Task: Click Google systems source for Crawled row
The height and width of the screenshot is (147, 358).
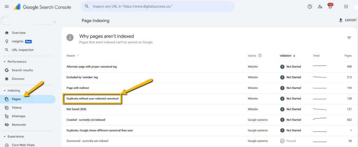Action: [258, 120]
